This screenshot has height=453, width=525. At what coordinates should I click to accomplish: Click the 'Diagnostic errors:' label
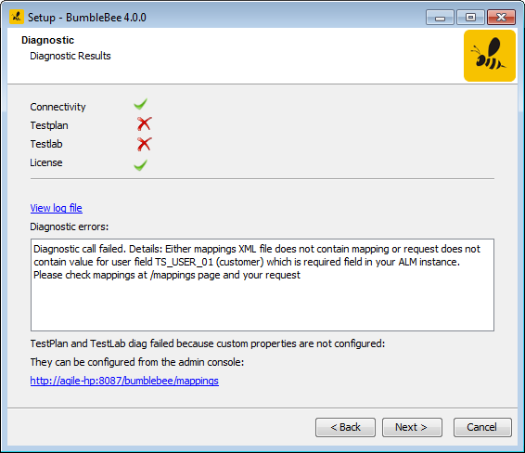click(x=70, y=226)
